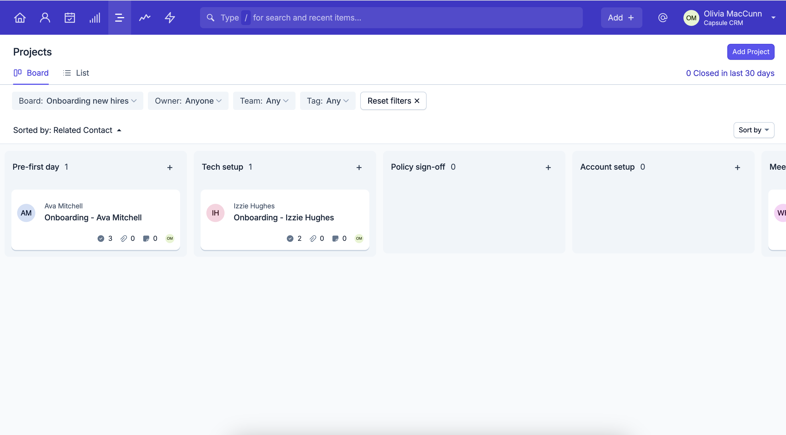Click the Add + button in header
The height and width of the screenshot is (435, 786).
click(621, 18)
